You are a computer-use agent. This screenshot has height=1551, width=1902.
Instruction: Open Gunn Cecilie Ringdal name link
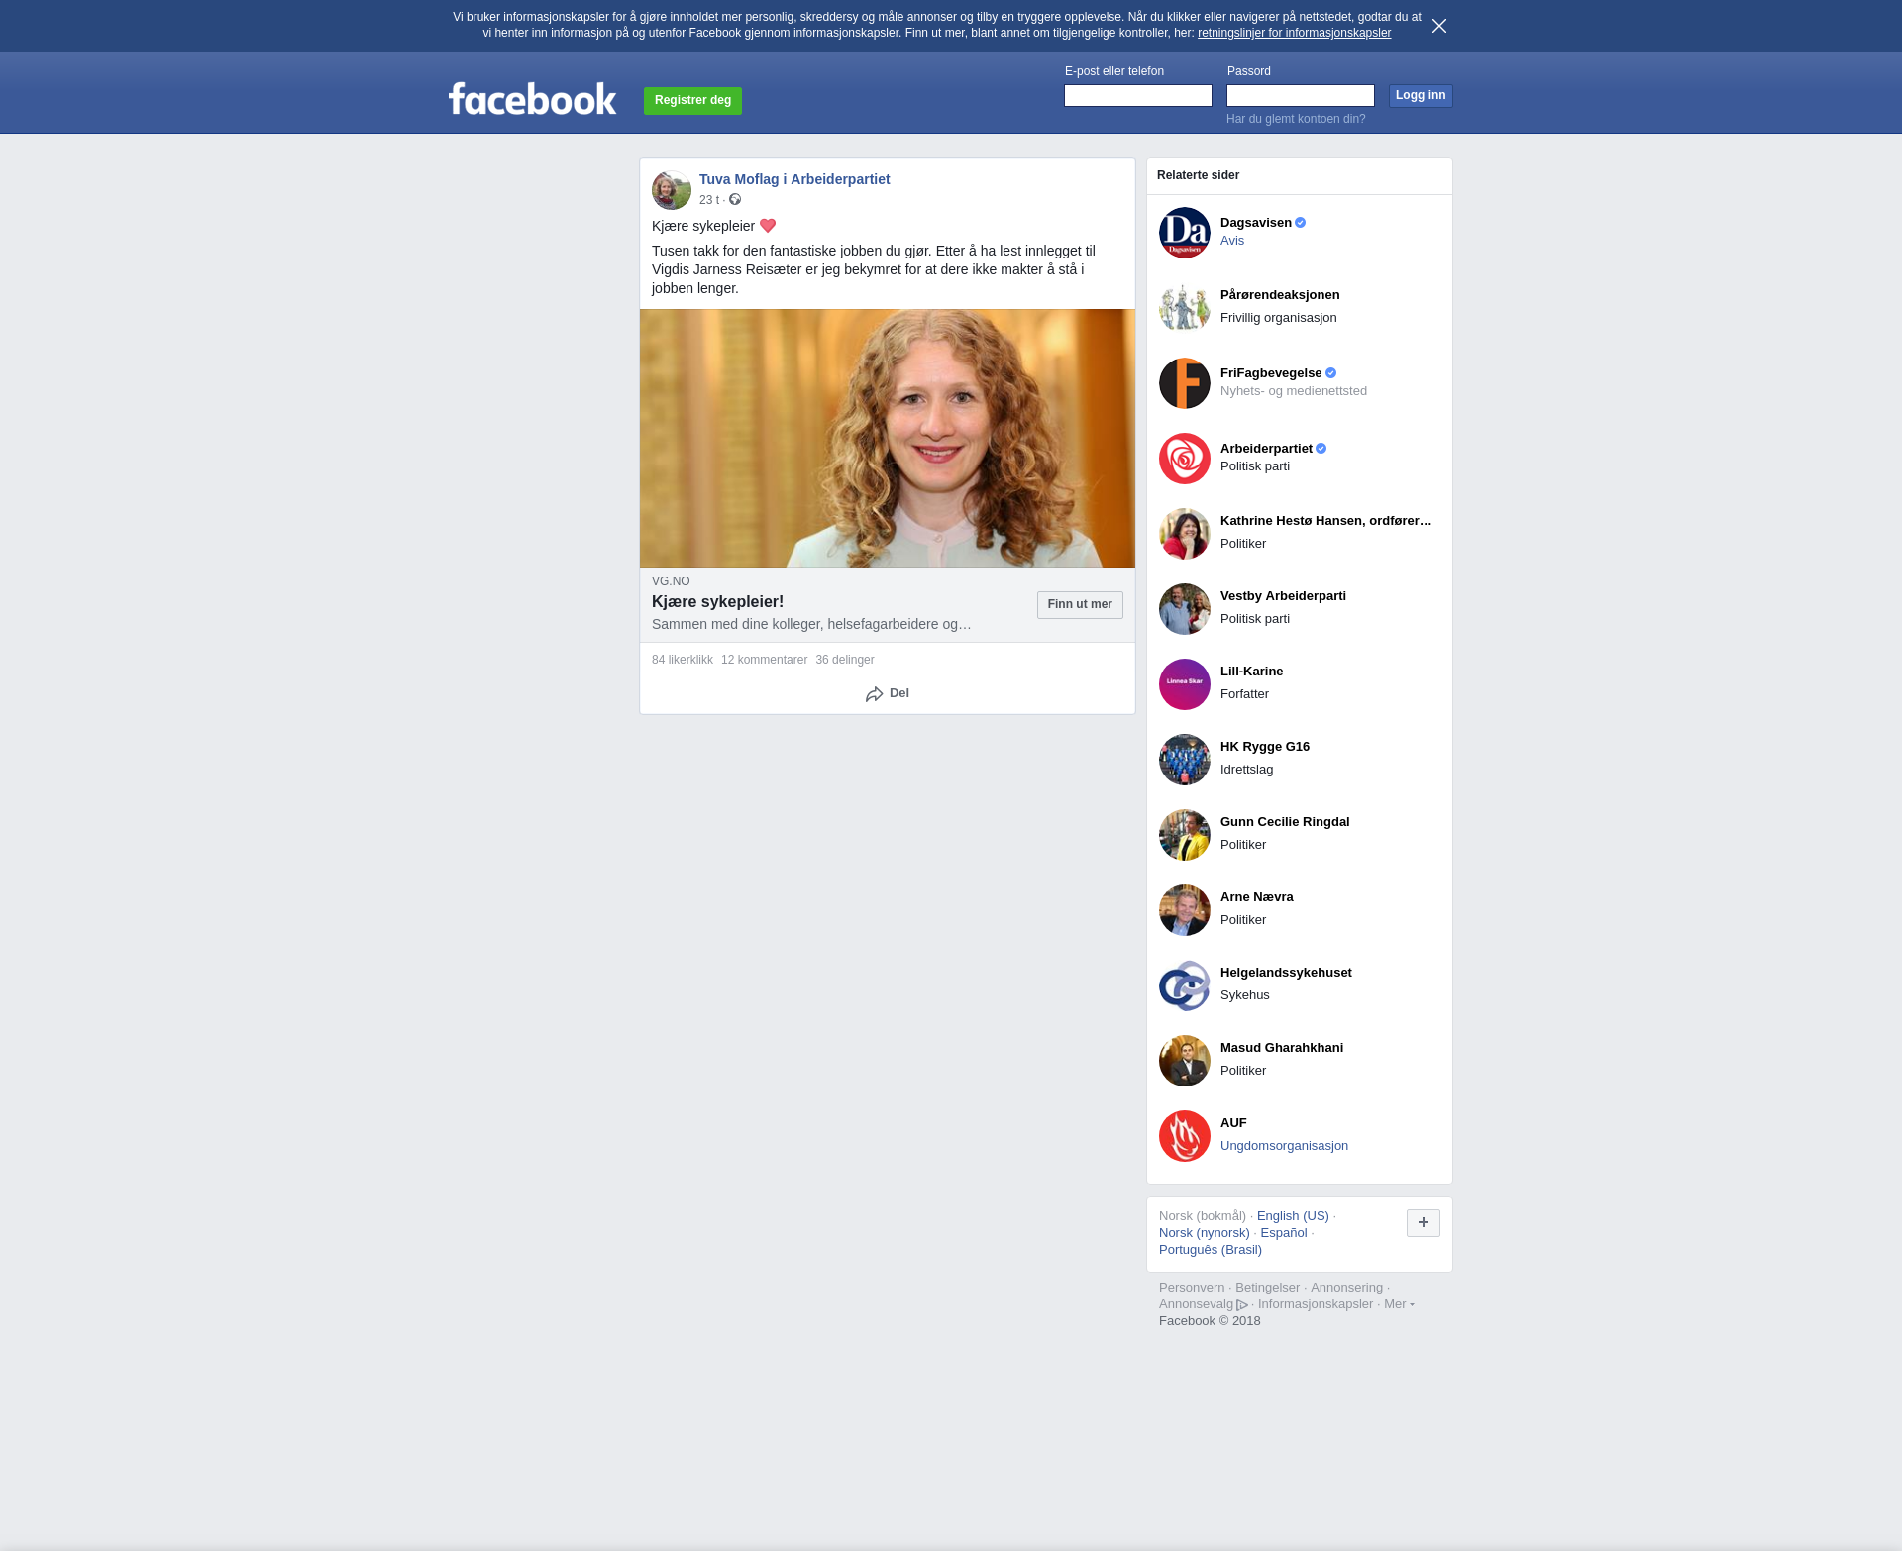1285,822
